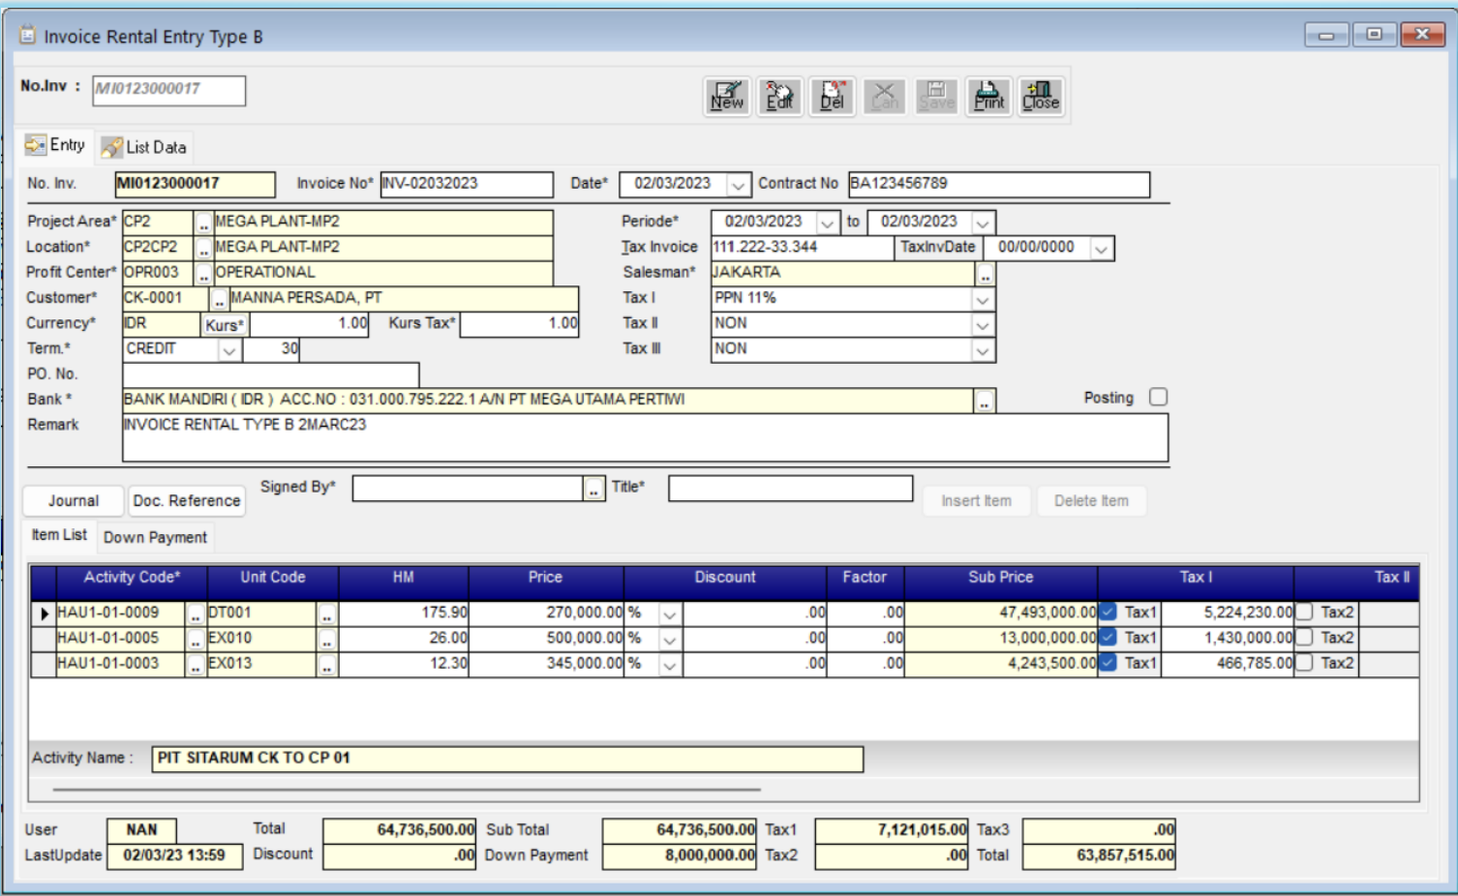1458x896 pixels.
Task: Open the Profit Center lookup button
Action: click(203, 273)
